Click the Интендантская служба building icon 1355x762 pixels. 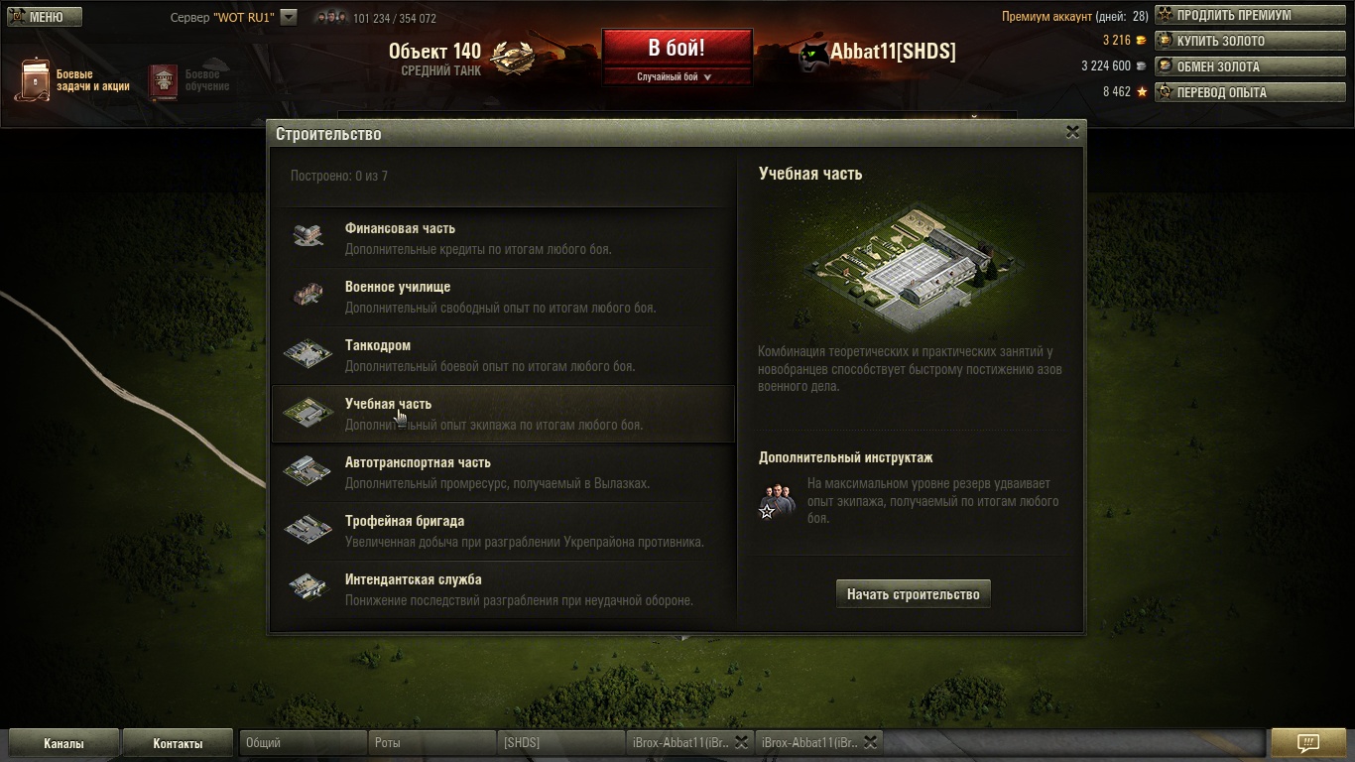[x=308, y=587]
